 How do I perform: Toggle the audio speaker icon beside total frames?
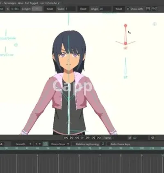[x=153, y=138]
